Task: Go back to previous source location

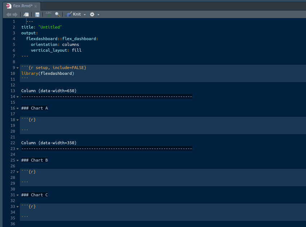Action: [9, 14]
